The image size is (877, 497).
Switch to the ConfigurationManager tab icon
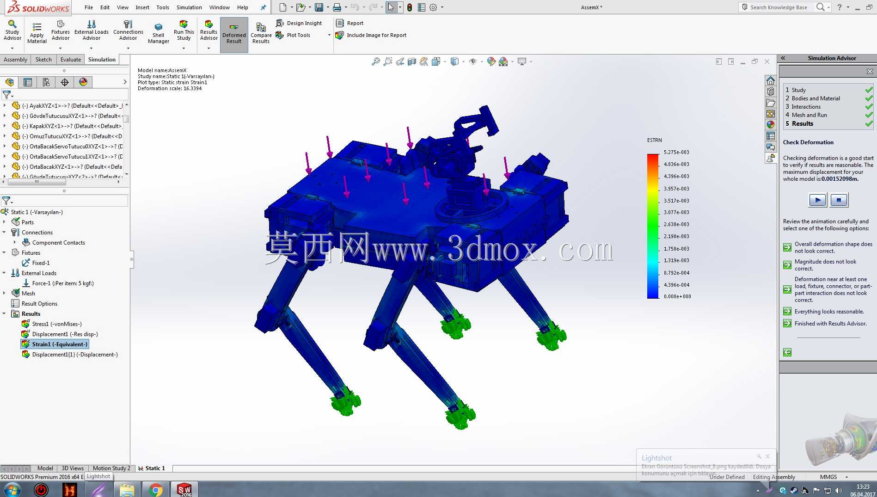coord(46,82)
